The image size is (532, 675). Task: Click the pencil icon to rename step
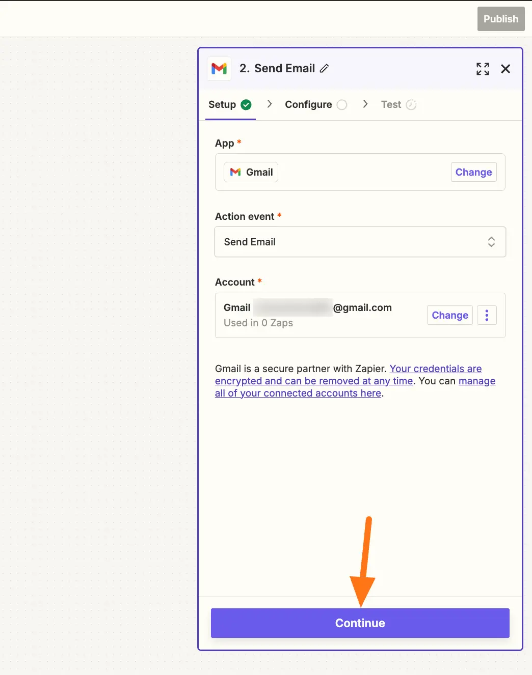325,69
